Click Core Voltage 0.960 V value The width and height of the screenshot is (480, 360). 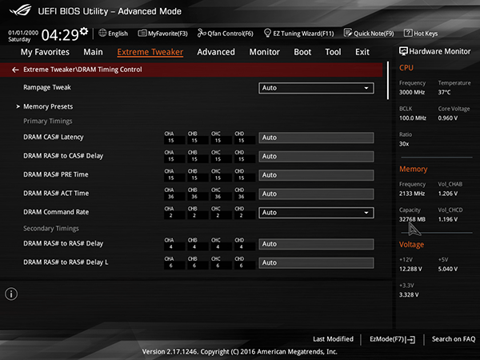(x=448, y=118)
